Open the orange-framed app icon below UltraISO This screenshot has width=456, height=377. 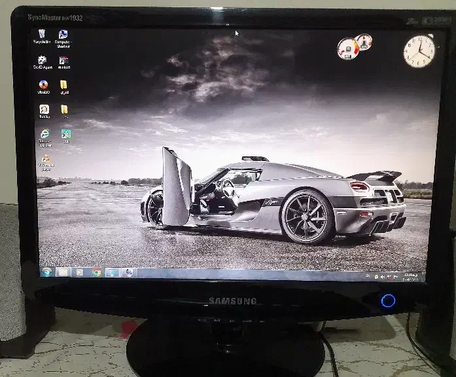click(x=44, y=110)
